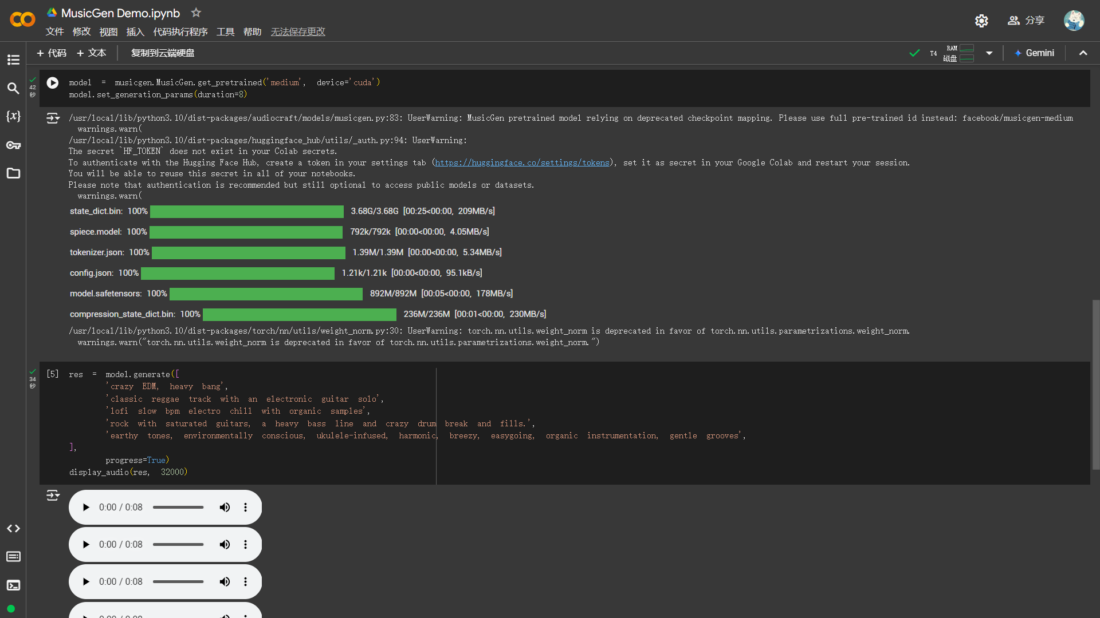1100x618 pixels.
Task: Expand the RAM and disk resources dropdown
Action: (x=989, y=53)
